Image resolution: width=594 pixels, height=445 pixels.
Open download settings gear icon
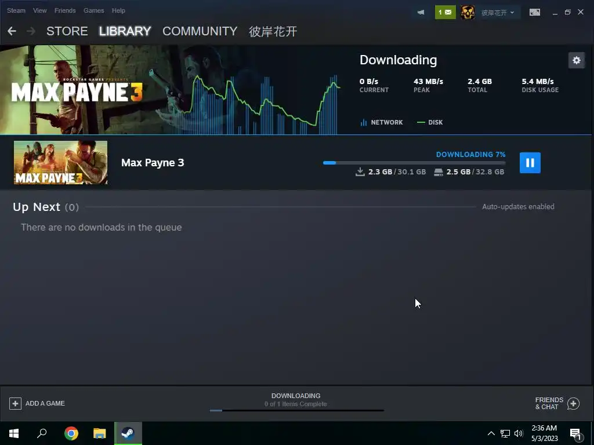pyautogui.click(x=577, y=60)
